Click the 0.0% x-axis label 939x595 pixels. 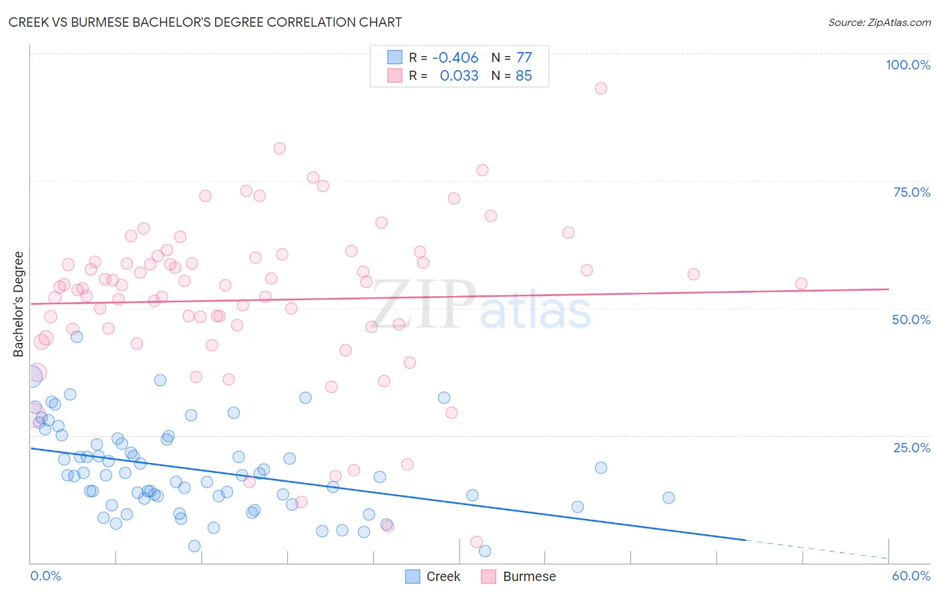click(x=45, y=576)
